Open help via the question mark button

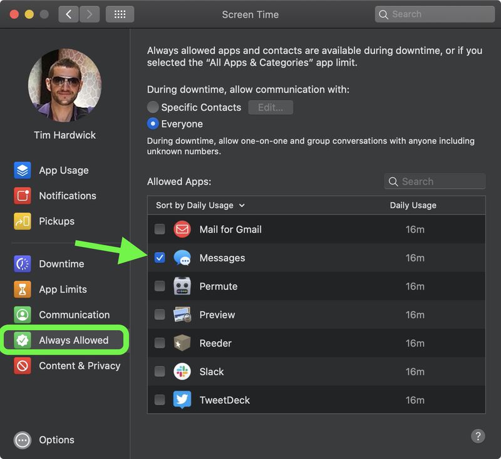click(478, 436)
